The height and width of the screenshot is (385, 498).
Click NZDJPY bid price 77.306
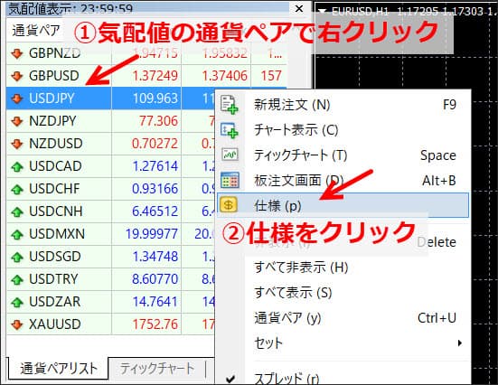158,121
